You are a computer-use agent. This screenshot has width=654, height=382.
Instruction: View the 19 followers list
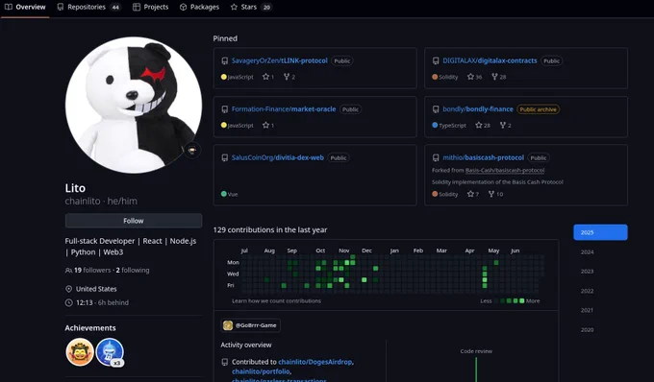pos(92,270)
